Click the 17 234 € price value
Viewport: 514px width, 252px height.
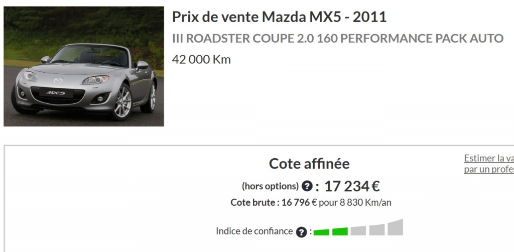(352, 186)
